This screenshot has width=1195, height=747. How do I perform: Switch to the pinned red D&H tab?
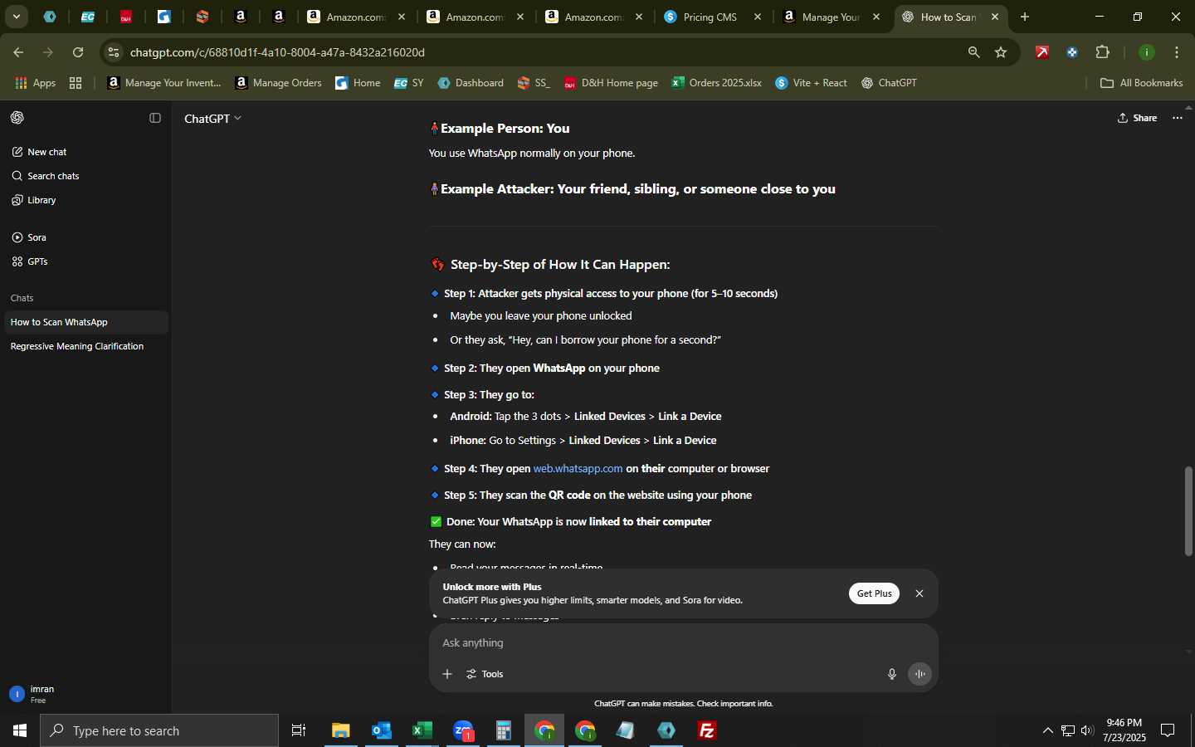(126, 17)
